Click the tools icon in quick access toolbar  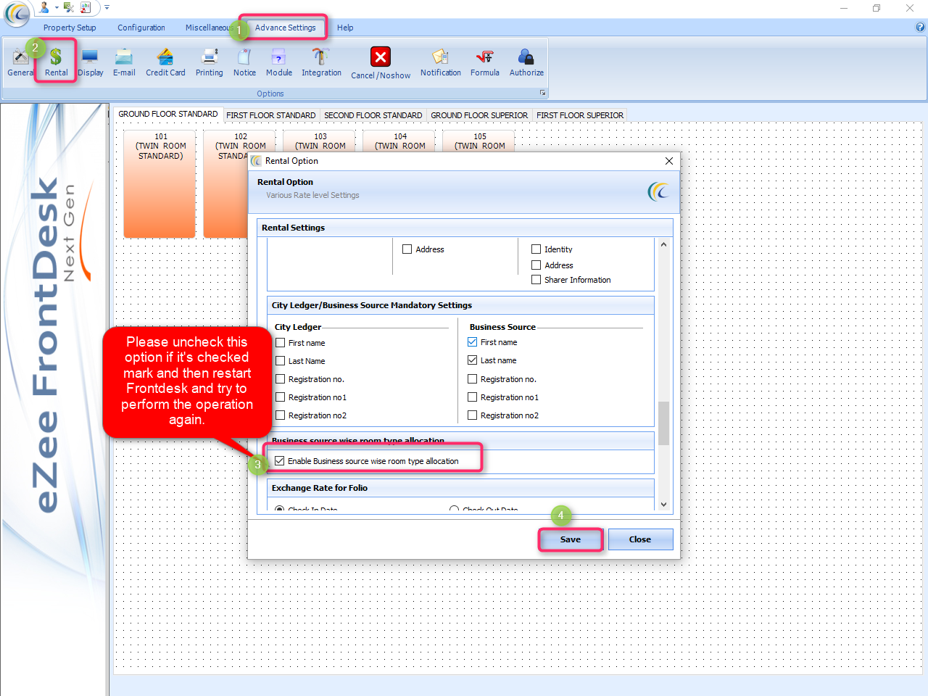pyautogui.click(x=69, y=7)
